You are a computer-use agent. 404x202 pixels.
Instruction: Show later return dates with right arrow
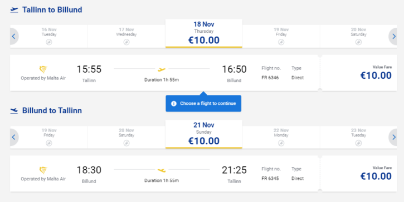tap(393, 137)
